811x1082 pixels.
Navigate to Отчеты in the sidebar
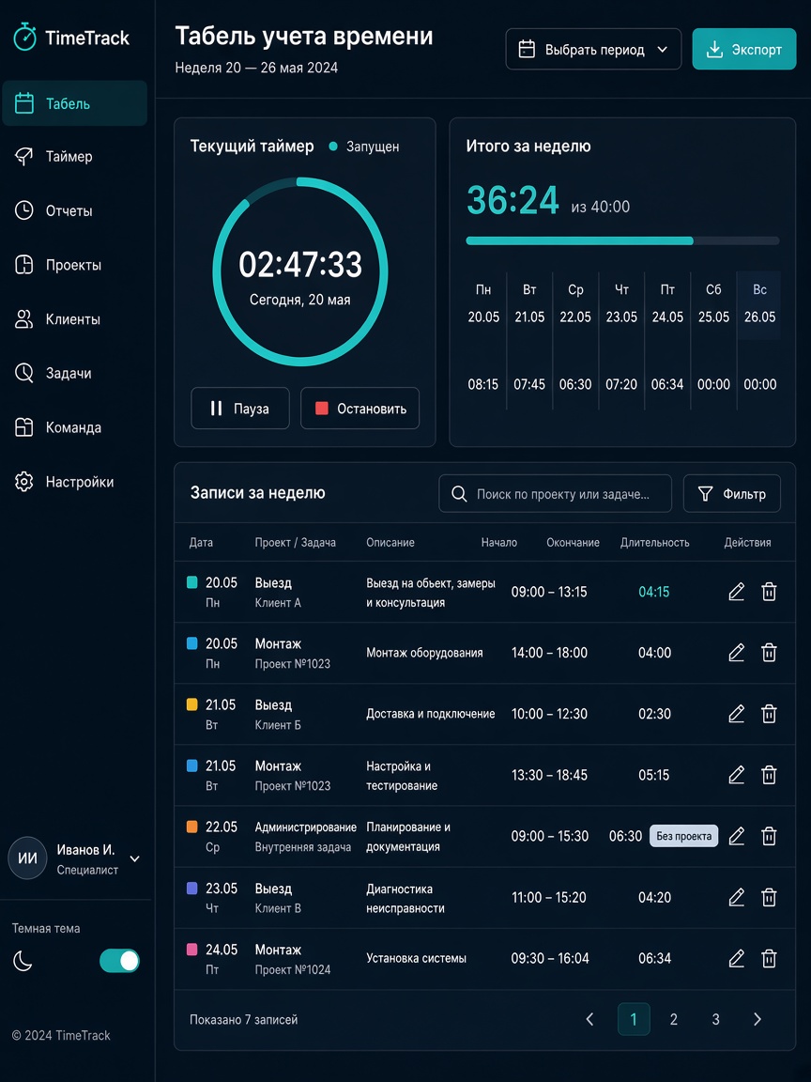click(x=74, y=210)
